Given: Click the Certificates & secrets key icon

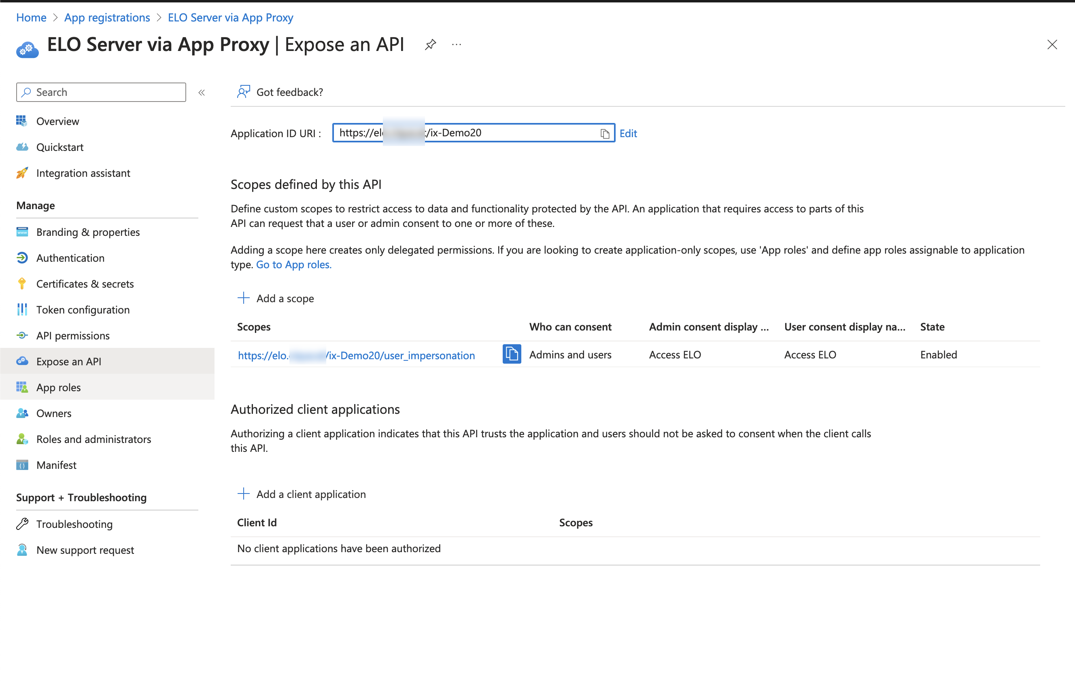Looking at the screenshot, I should point(22,284).
